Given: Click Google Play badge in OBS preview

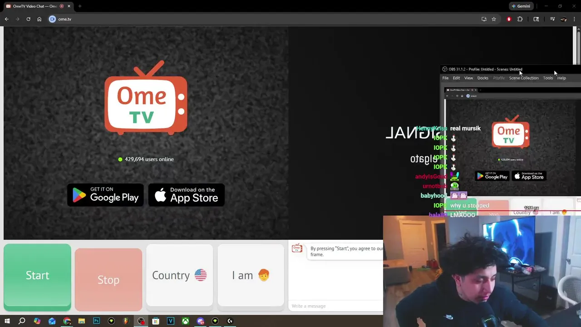Looking at the screenshot, I should (492, 176).
